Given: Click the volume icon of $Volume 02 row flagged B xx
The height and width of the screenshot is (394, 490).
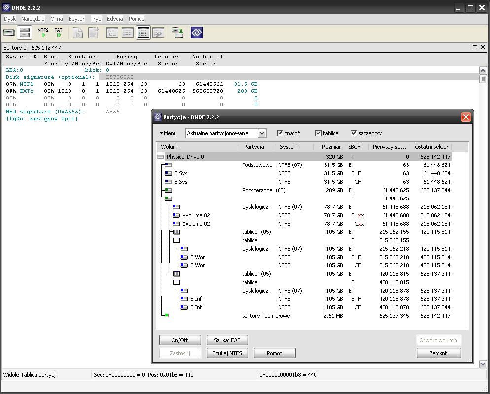Looking at the screenshot, I should tap(176, 215).
